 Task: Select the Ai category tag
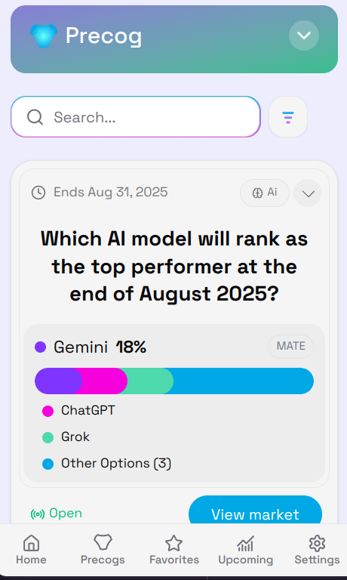pyautogui.click(x=265, y=193)
